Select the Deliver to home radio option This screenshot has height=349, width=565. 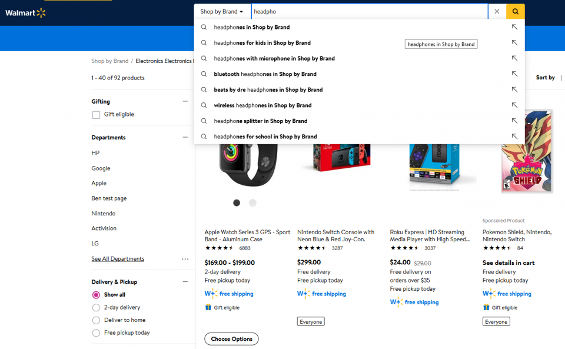click(96, 320)
